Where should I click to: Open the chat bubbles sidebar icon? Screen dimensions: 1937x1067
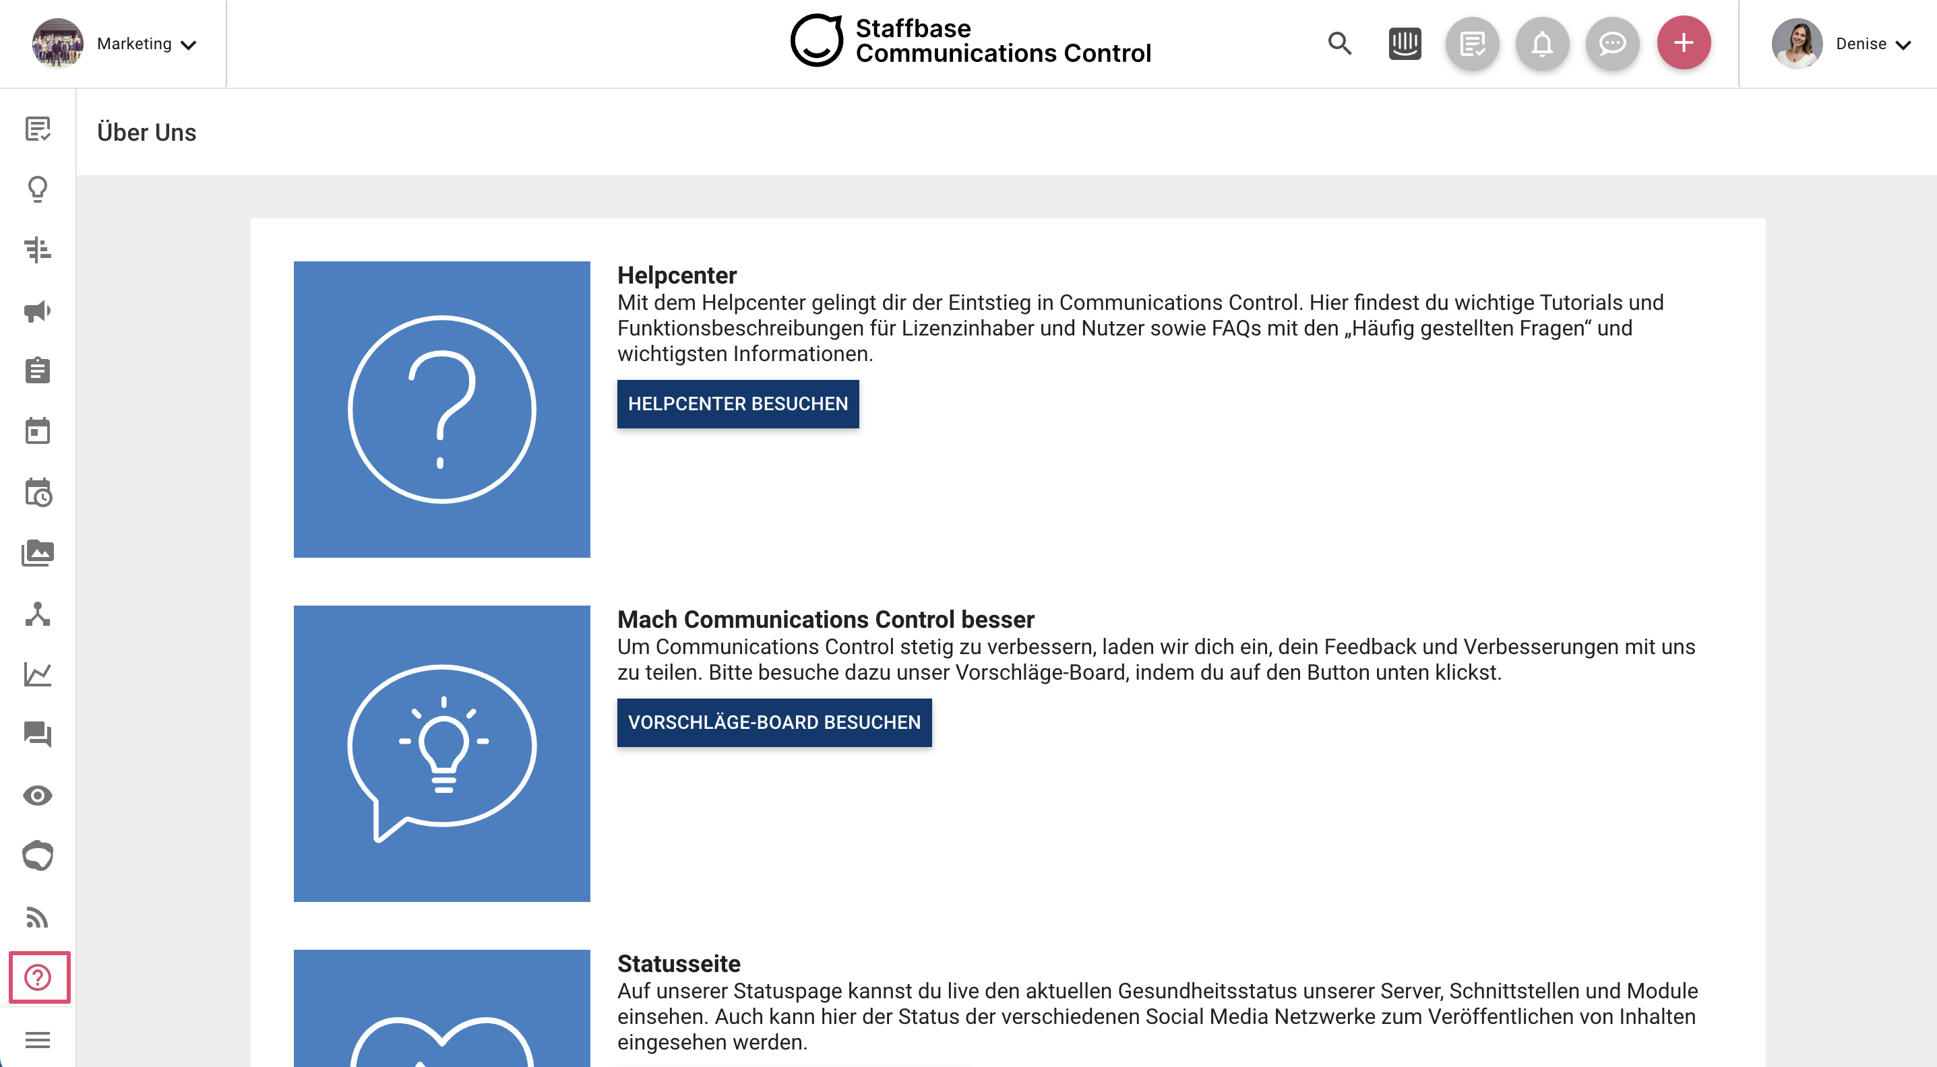coord(38,734)
